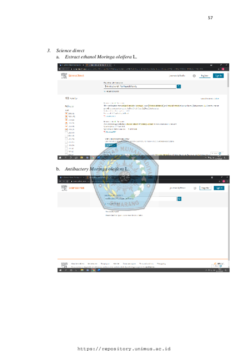Expand Advanced search in upper screenshot
Image resolution: width=248 pixels, height=351 pixels.
111,91
